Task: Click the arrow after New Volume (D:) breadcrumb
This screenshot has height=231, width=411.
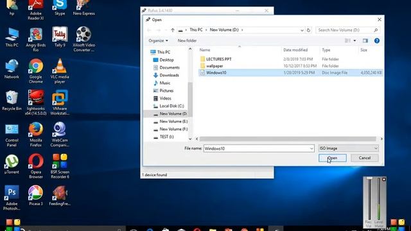Action: tap(242, 30)
